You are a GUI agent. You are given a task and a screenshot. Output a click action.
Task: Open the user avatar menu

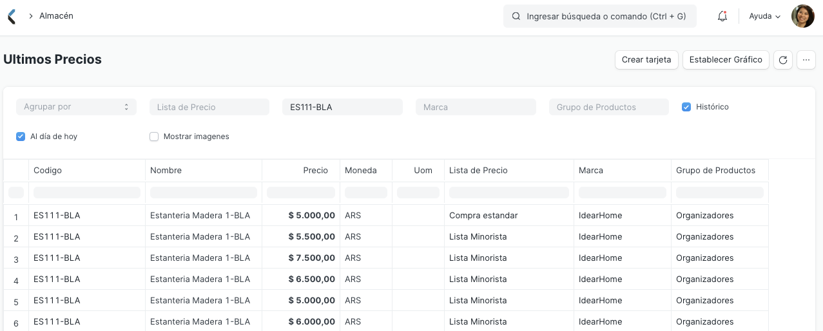pyautogui.click(x=803, y=16)
